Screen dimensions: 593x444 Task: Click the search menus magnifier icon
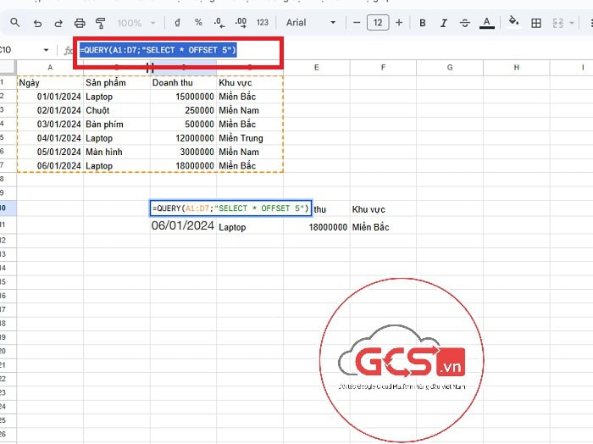coord(14,23)
